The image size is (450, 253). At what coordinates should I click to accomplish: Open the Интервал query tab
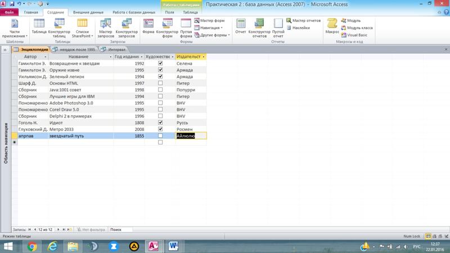(x=114, y=49)
